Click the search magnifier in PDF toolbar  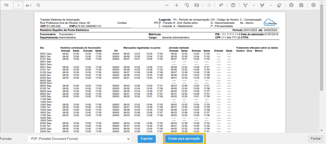(x=38, y=5)
